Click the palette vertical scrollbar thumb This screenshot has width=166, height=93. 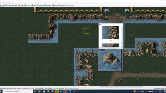[x=122, y=43]
